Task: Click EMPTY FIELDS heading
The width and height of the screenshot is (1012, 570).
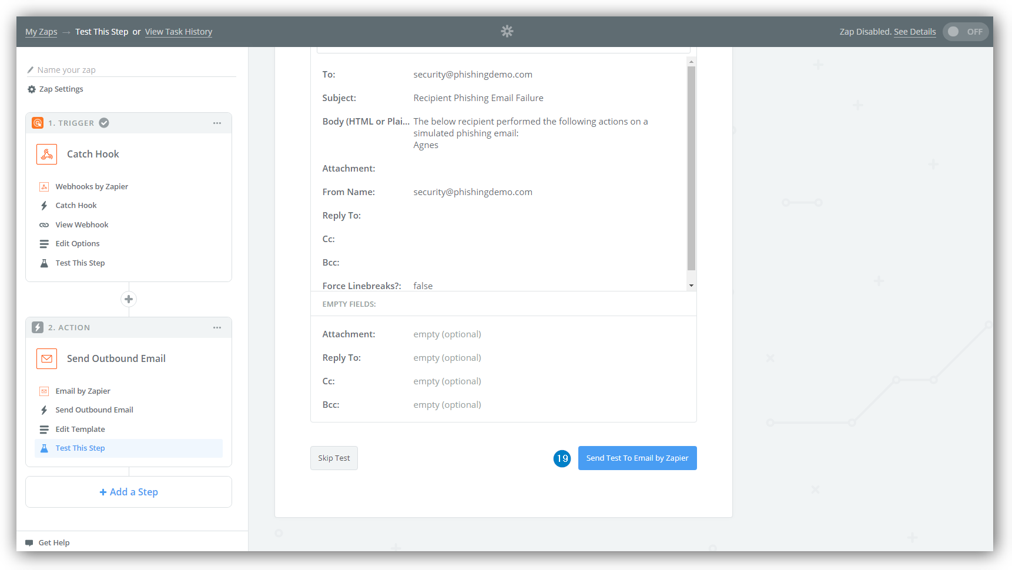Action: [349, 304]
